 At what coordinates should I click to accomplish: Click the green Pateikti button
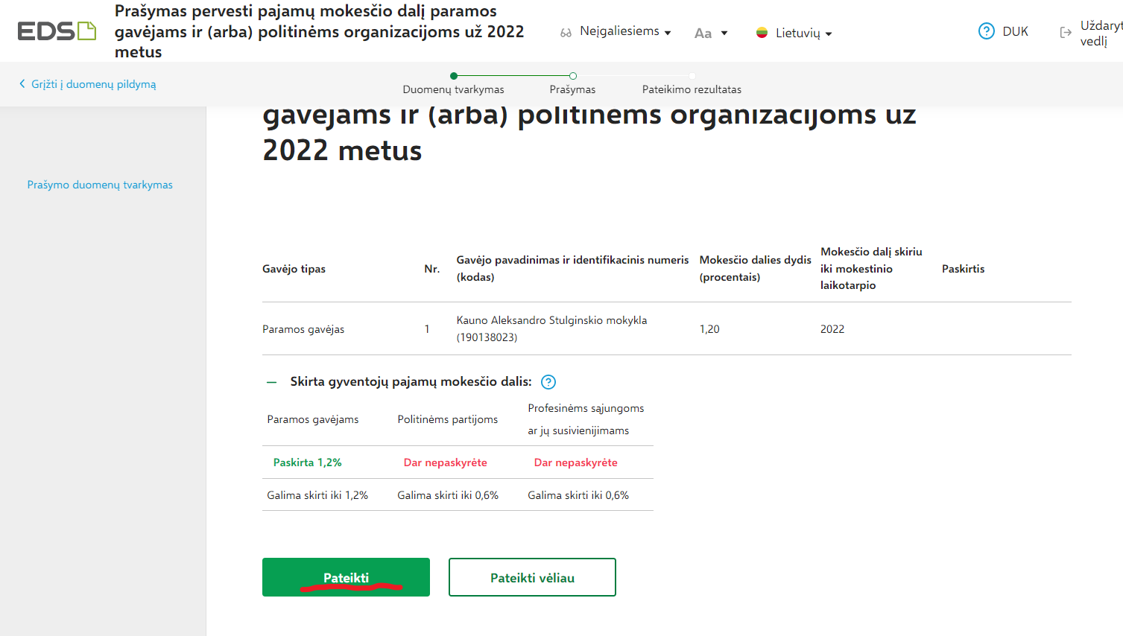[346, 577]
